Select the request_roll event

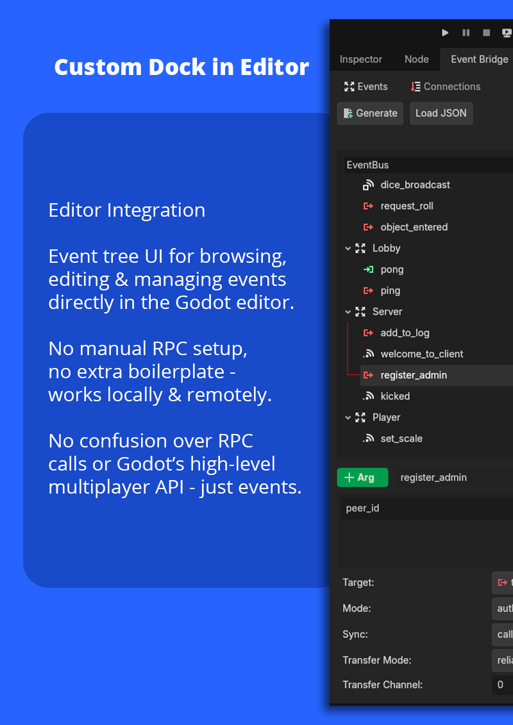pos(407,206)
